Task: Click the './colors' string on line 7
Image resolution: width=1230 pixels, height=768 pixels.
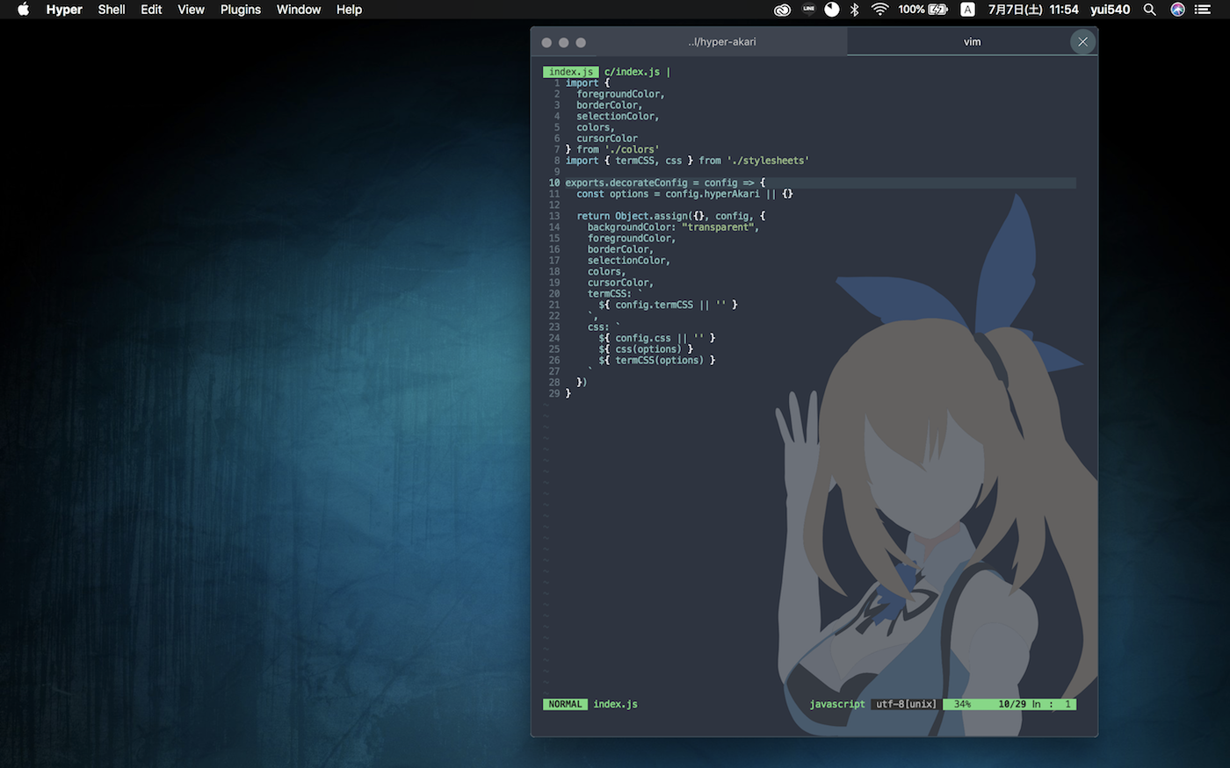Action: click(x=632, y=149)
